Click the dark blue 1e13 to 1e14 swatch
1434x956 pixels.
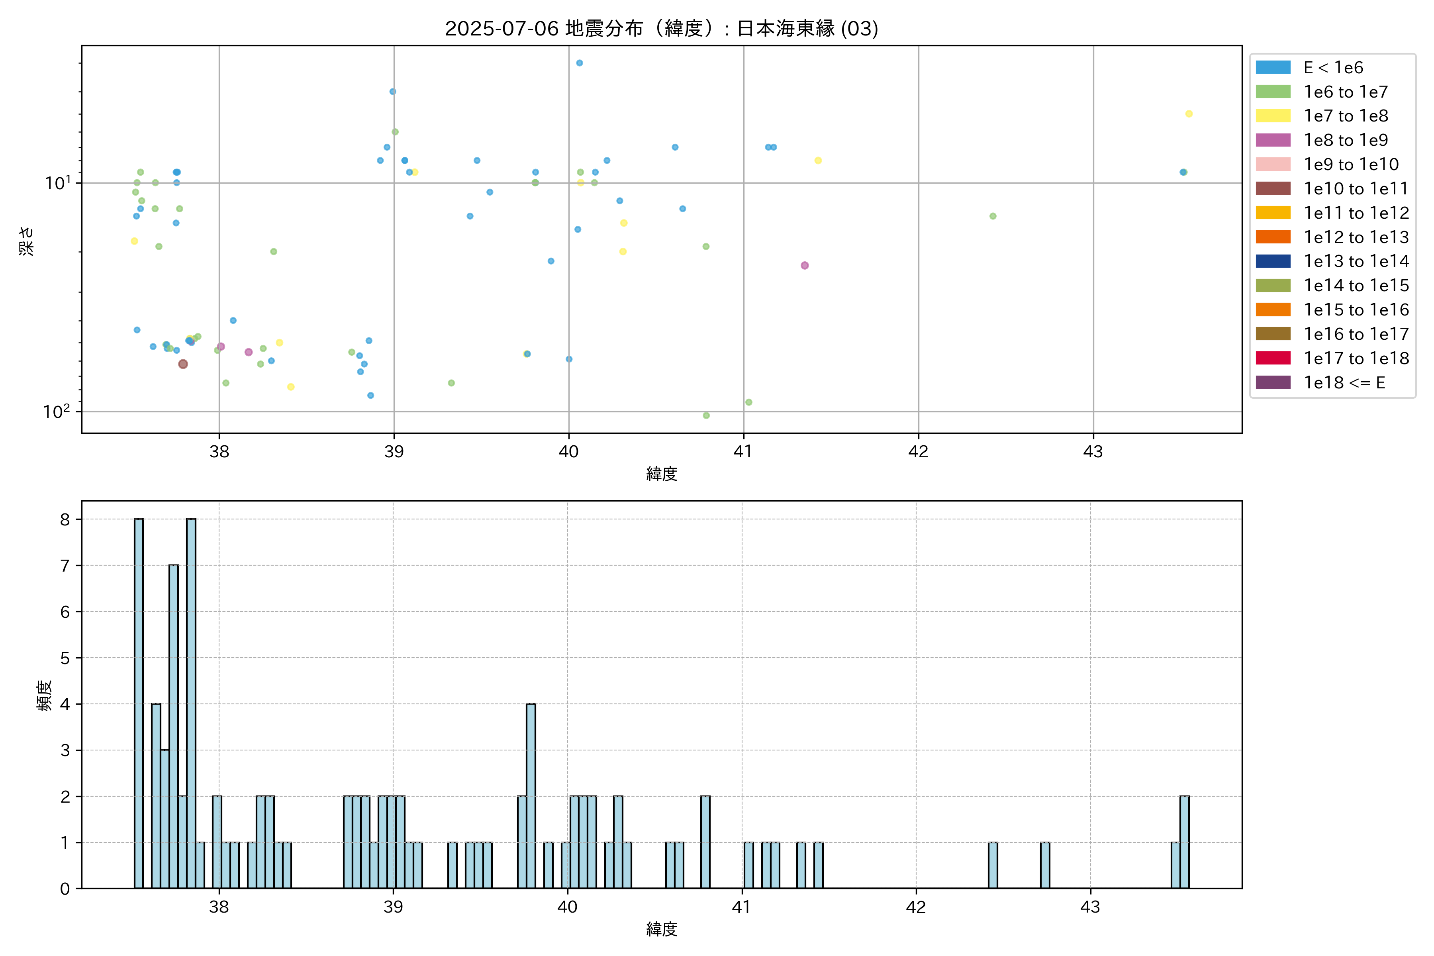[x=1272, y=262]
